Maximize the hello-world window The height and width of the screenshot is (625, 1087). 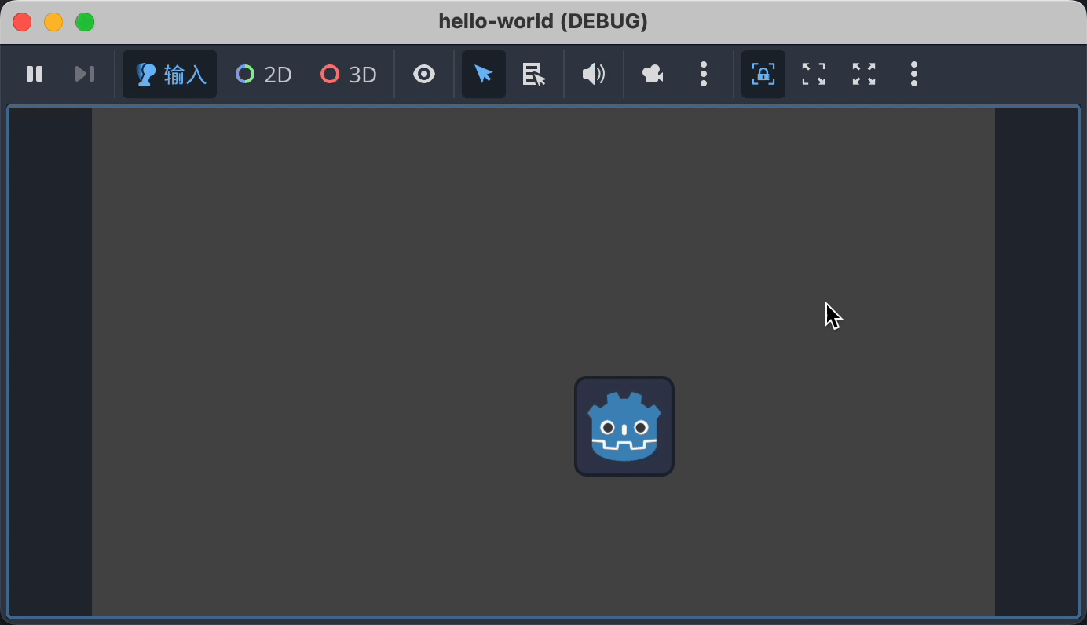(85, 22)
